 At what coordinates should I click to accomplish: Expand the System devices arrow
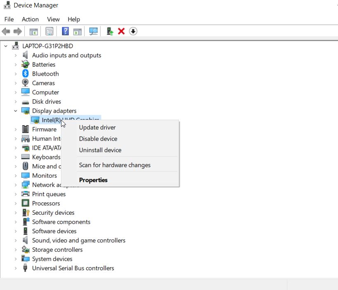coord(16,259)
